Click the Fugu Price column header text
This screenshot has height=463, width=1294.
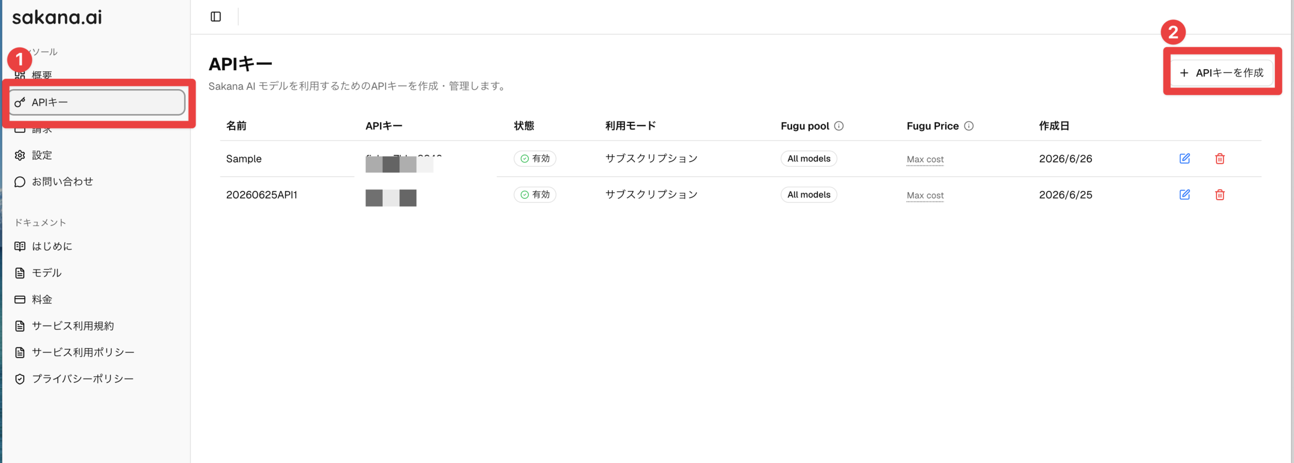click(x=933, y=126)
